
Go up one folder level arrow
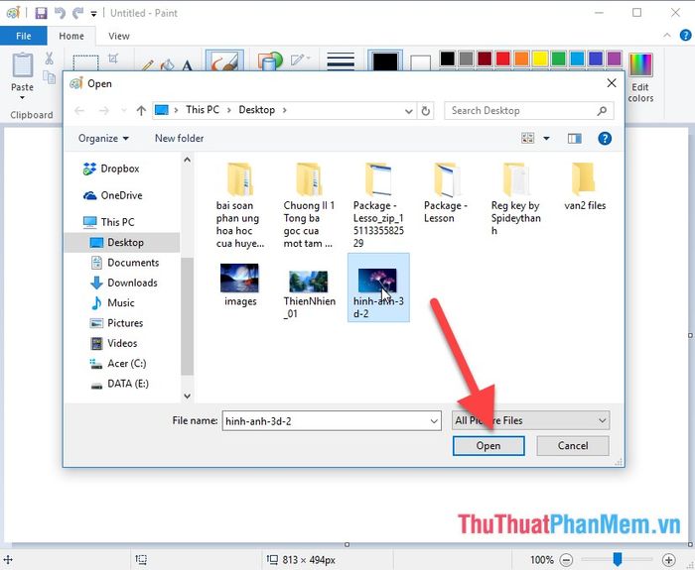pos(141,110)
